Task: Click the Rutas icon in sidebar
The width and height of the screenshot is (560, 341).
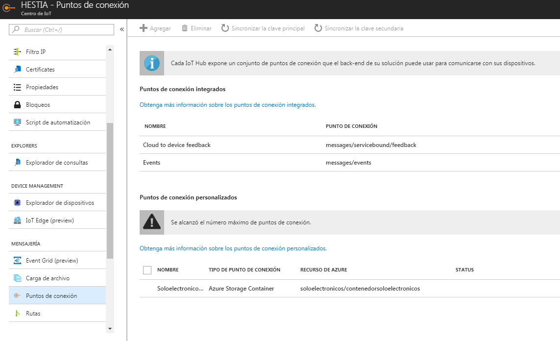Action: pyautogui.click(x=17, y=314)
